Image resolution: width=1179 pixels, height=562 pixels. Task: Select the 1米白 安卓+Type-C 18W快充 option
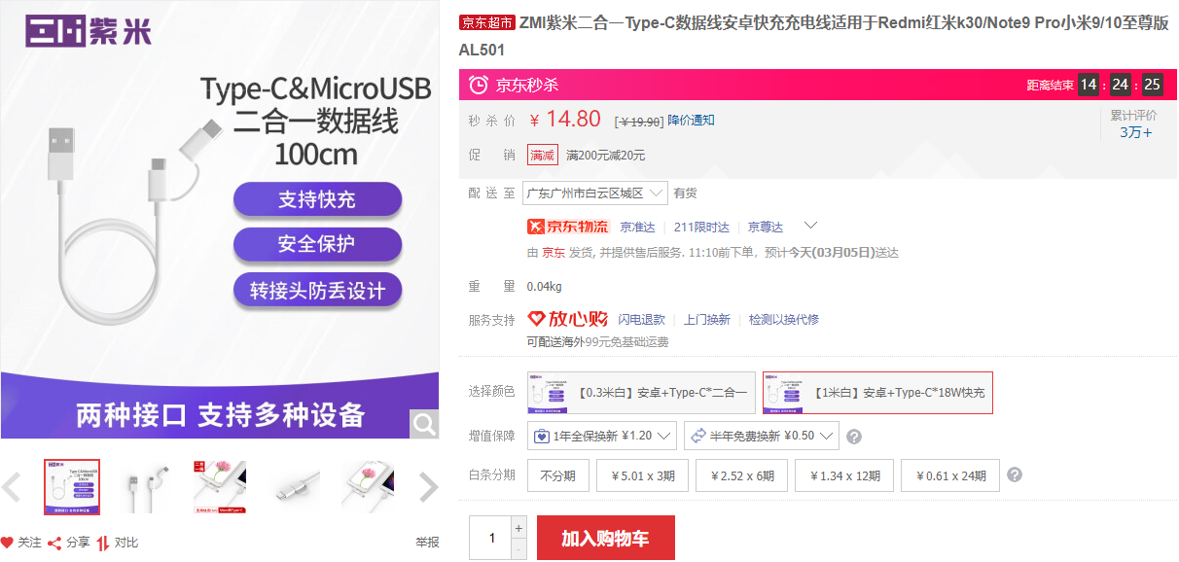click(x=877, y=393)
